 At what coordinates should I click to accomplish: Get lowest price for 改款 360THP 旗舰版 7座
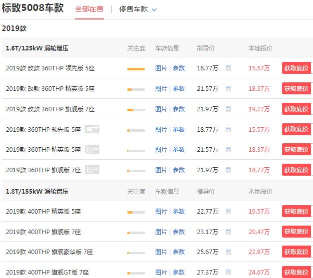click(x=297, y=109)
